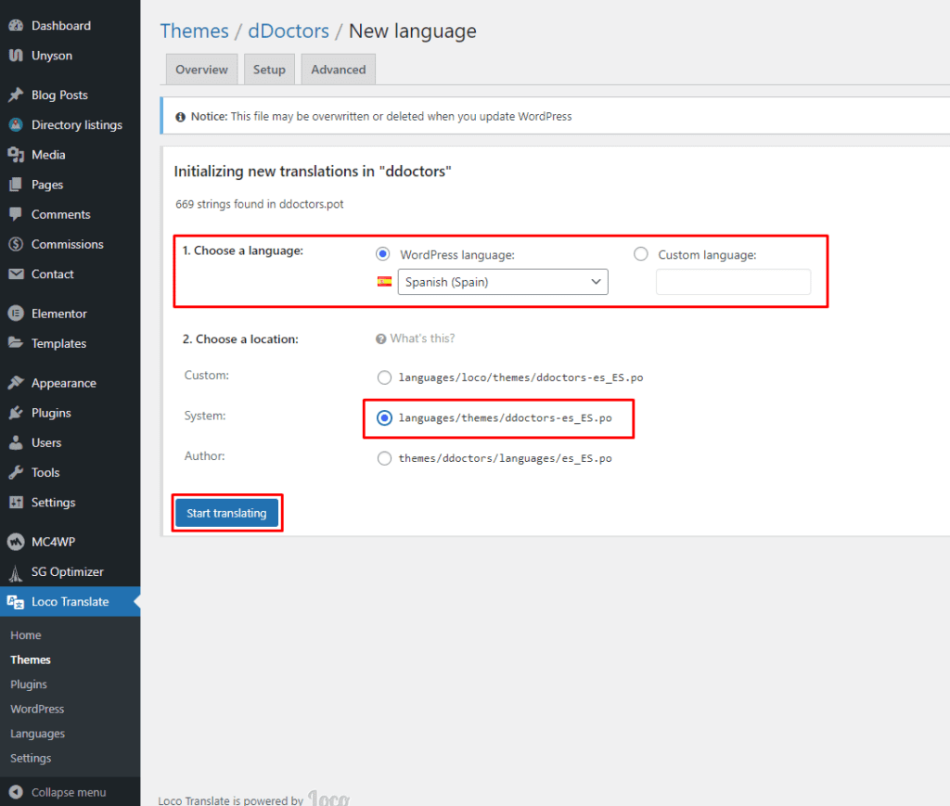Click the Dashboard palette icon in sidebar

16,26
